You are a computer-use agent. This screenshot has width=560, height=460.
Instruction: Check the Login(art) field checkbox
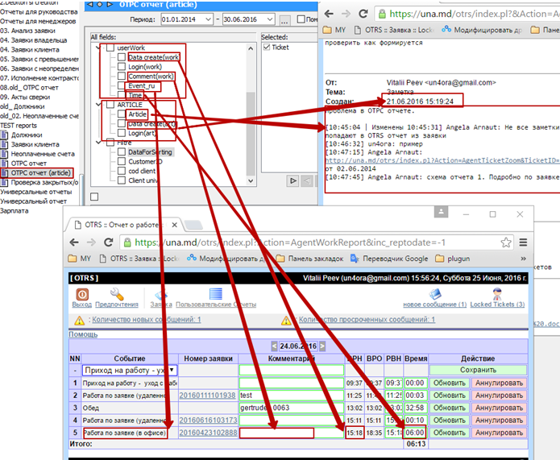point(122,133)
